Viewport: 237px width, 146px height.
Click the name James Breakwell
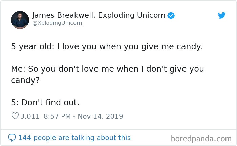[x=64, y=15]
